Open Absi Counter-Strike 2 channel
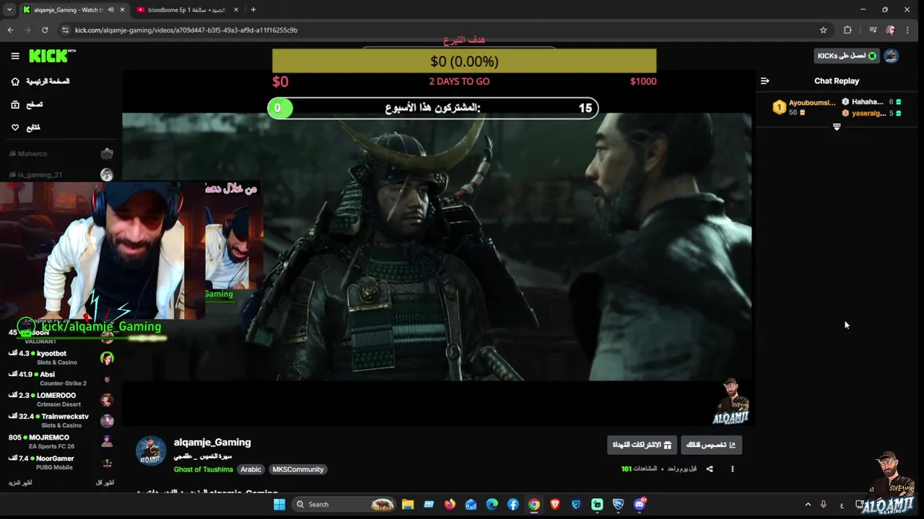This screenshot has height=519, width=924. point(61,378)
